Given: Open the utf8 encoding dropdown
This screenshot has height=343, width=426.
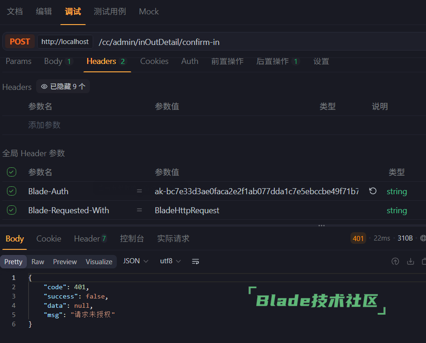Looking at the screenshot, I should (170, 261).
